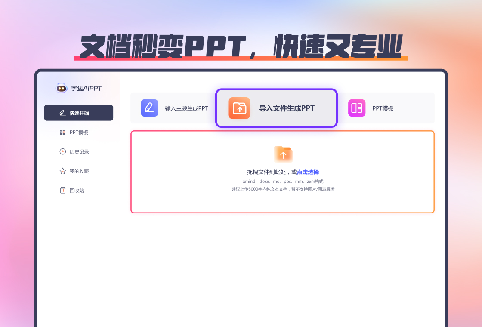Click the clock icon for 历史记录
The width and height of the screenshot is (482, 327).
62,151
